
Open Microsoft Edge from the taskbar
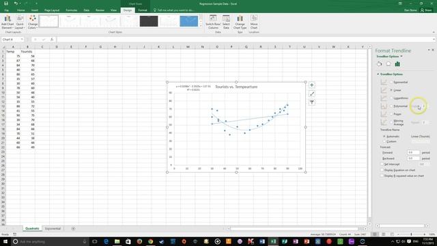pyautogui.click(x=106, y=241)
